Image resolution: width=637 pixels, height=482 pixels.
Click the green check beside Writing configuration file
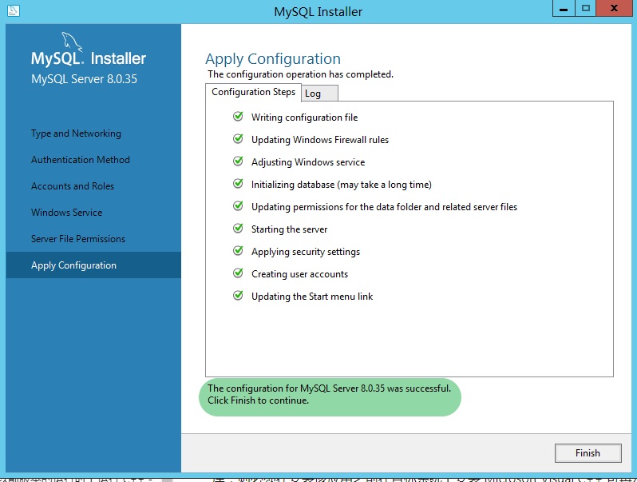[x=238, y=117]
